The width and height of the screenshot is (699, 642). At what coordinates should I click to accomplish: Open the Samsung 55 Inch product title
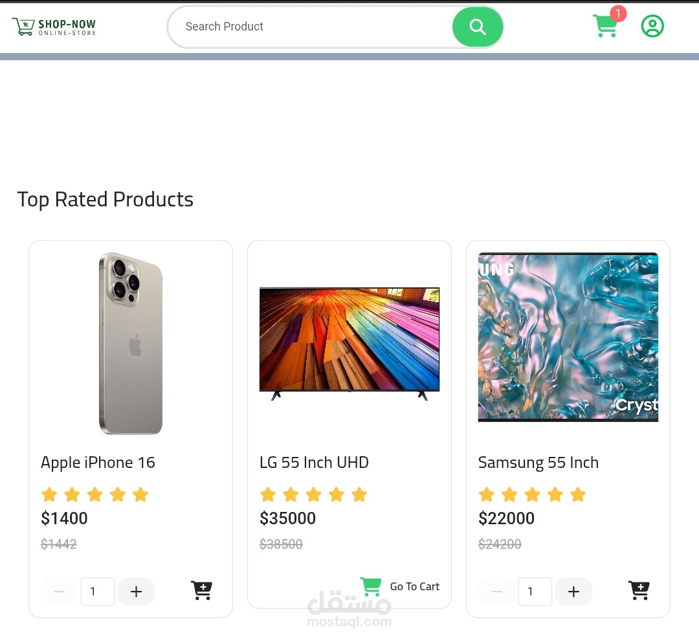point(538,462)
